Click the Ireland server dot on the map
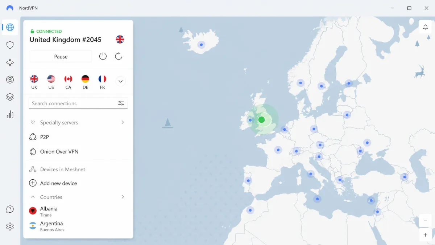 click(250, 120)
